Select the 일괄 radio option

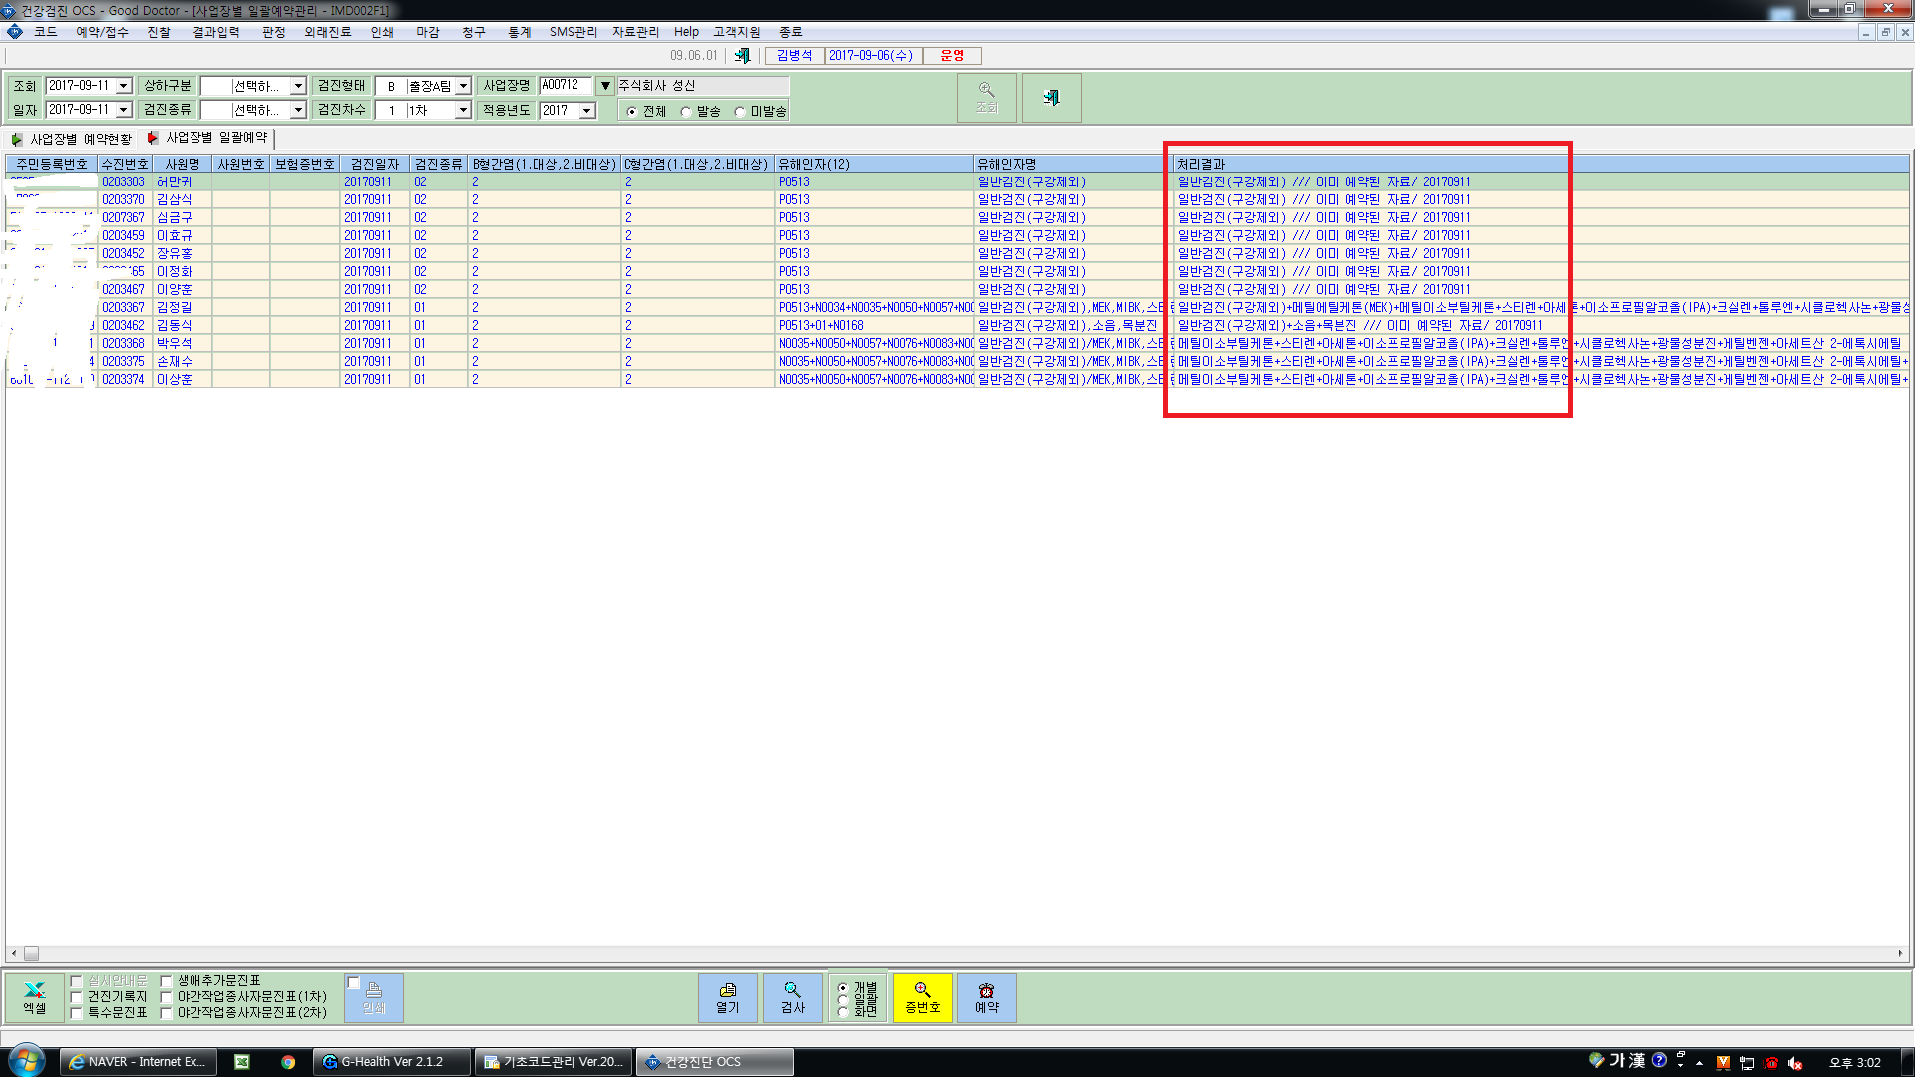pyautogui.click(x=843, y=998)
